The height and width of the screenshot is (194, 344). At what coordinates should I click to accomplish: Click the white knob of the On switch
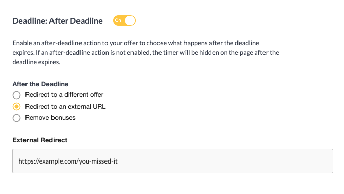(x=130, y=20)
